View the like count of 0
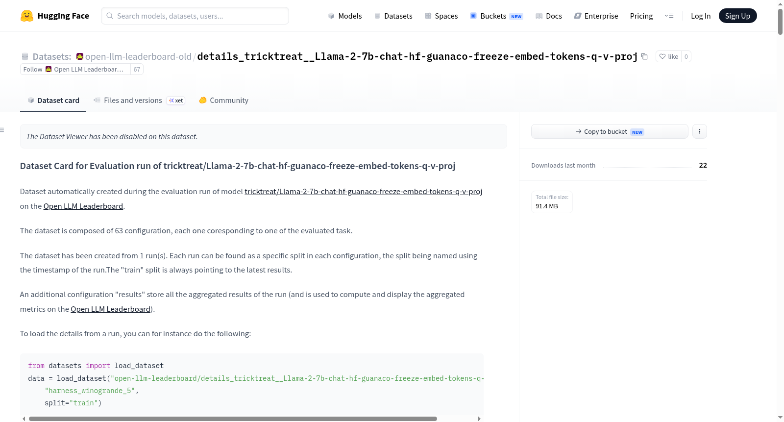Image resolution: width=784 pixels, height=422 pixels. pyautogui.click(x=686, y=57)
